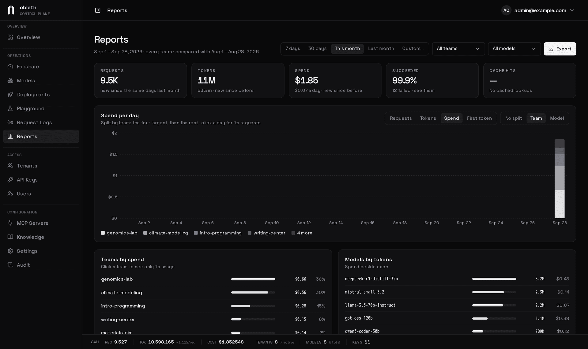Click the Reports bar chart icon
The image size is (588, 349).
click(10, 136)
